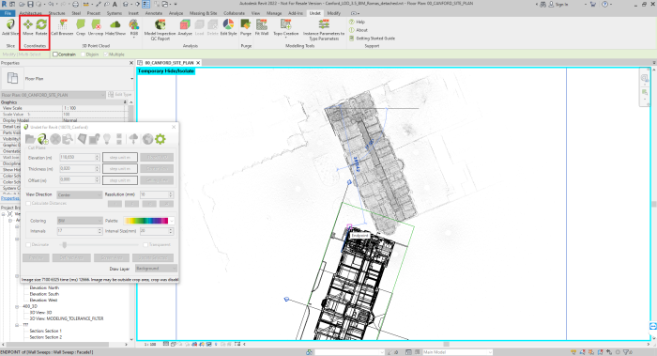Click the add project icon in Undet dialog

pos(43,139)
